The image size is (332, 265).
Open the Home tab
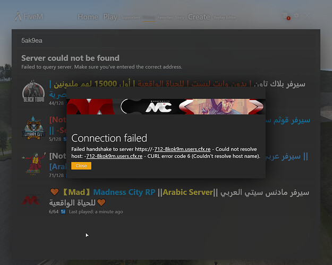(88, 17)
